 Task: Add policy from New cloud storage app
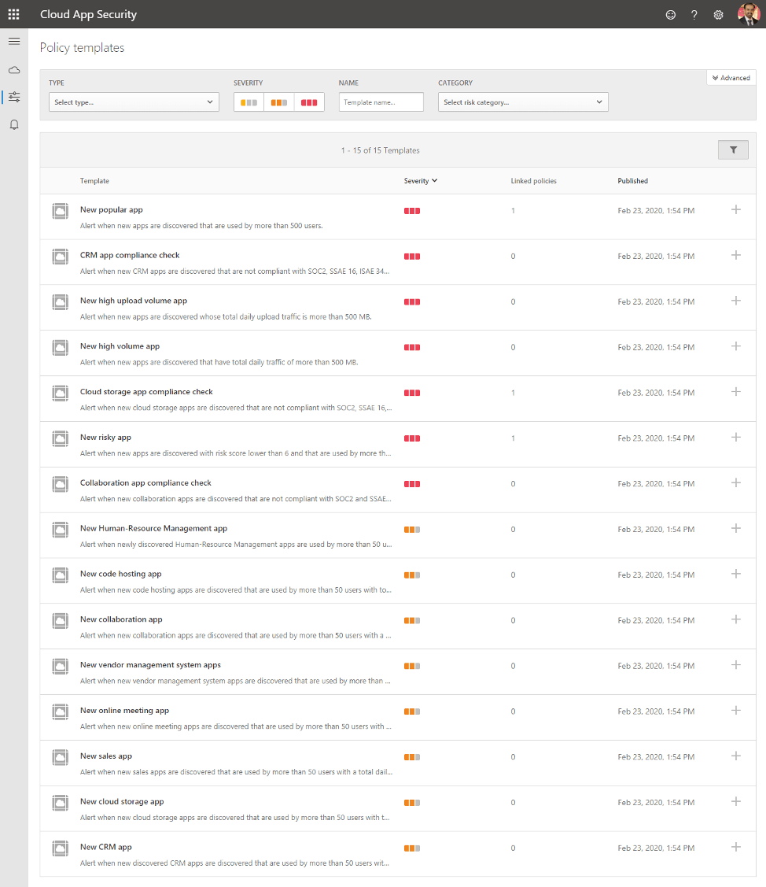[x=736, y=801]
